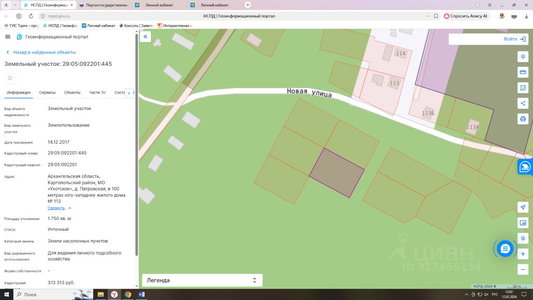Click the Геоинформационный портал logo title
Screen dimensions: 533x300
(52, 37)
